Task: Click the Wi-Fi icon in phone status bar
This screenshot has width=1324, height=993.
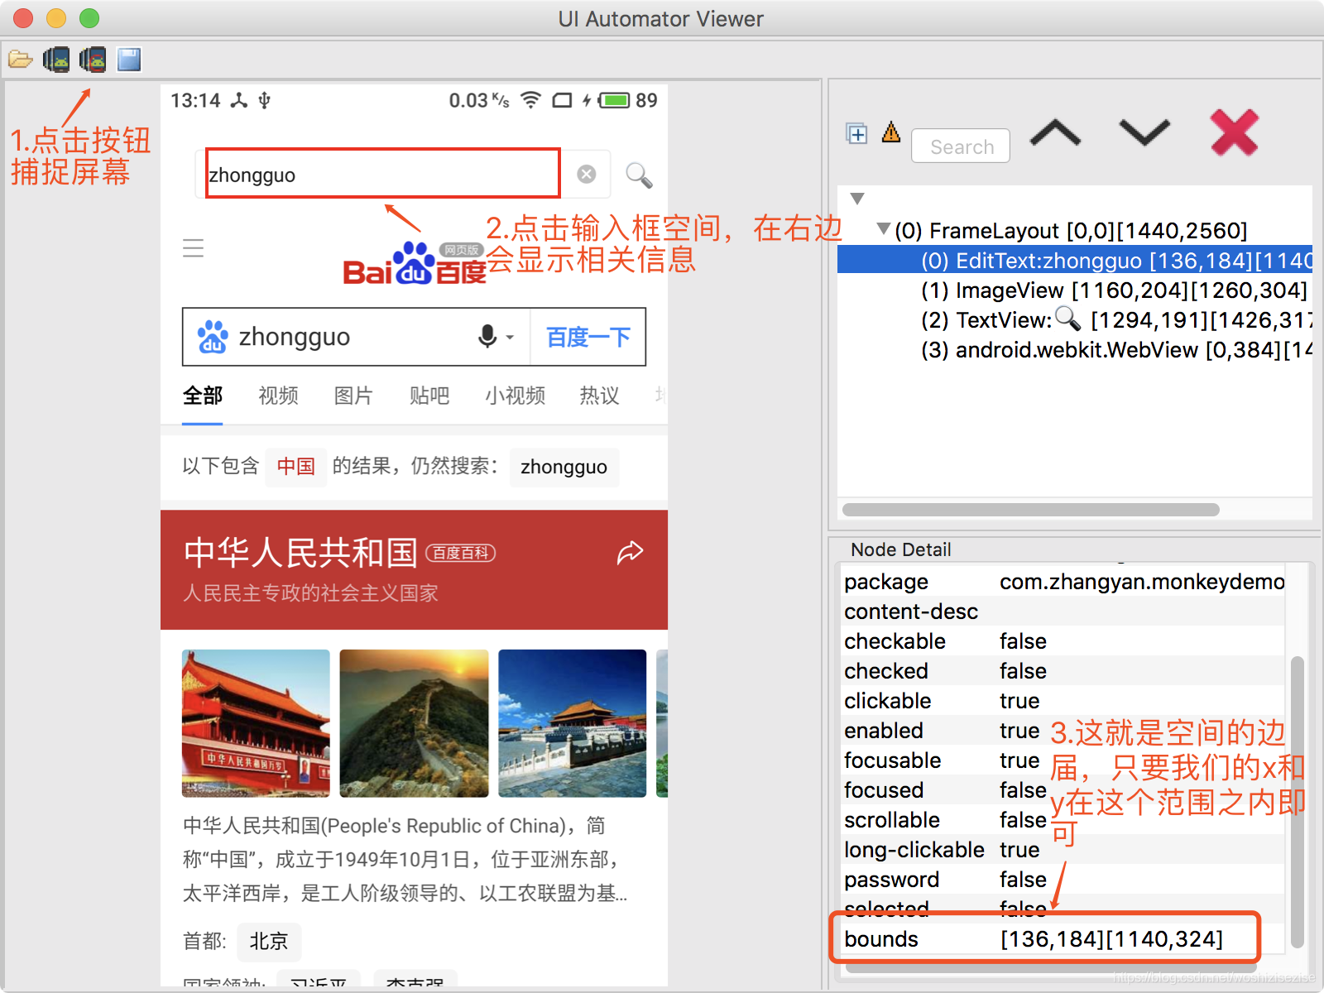Action: [x=530, y=100]
